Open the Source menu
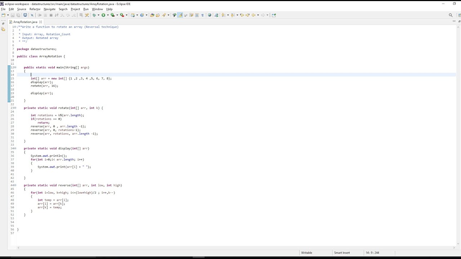Image resolution: width=461 pixels, height=259 pixels. click(x=22, y=9)
